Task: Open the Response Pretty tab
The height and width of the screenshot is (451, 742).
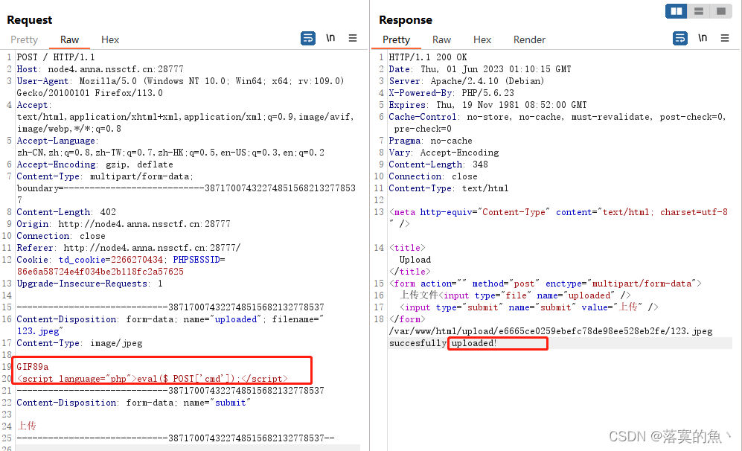Action: point(396,39)
